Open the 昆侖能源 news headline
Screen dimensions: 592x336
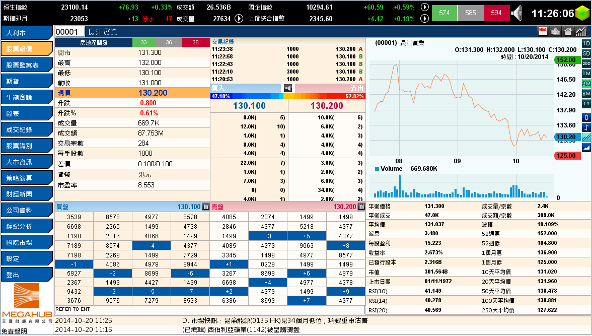(x=275, y=320)
